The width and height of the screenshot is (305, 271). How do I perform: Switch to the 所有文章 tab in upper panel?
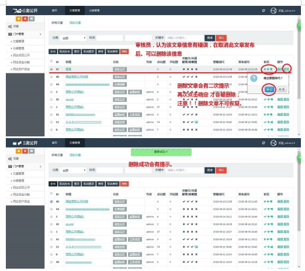[x=57, y=23]
